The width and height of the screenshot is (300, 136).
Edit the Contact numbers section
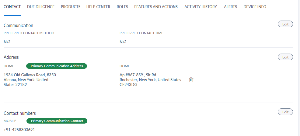click(285, 112)
